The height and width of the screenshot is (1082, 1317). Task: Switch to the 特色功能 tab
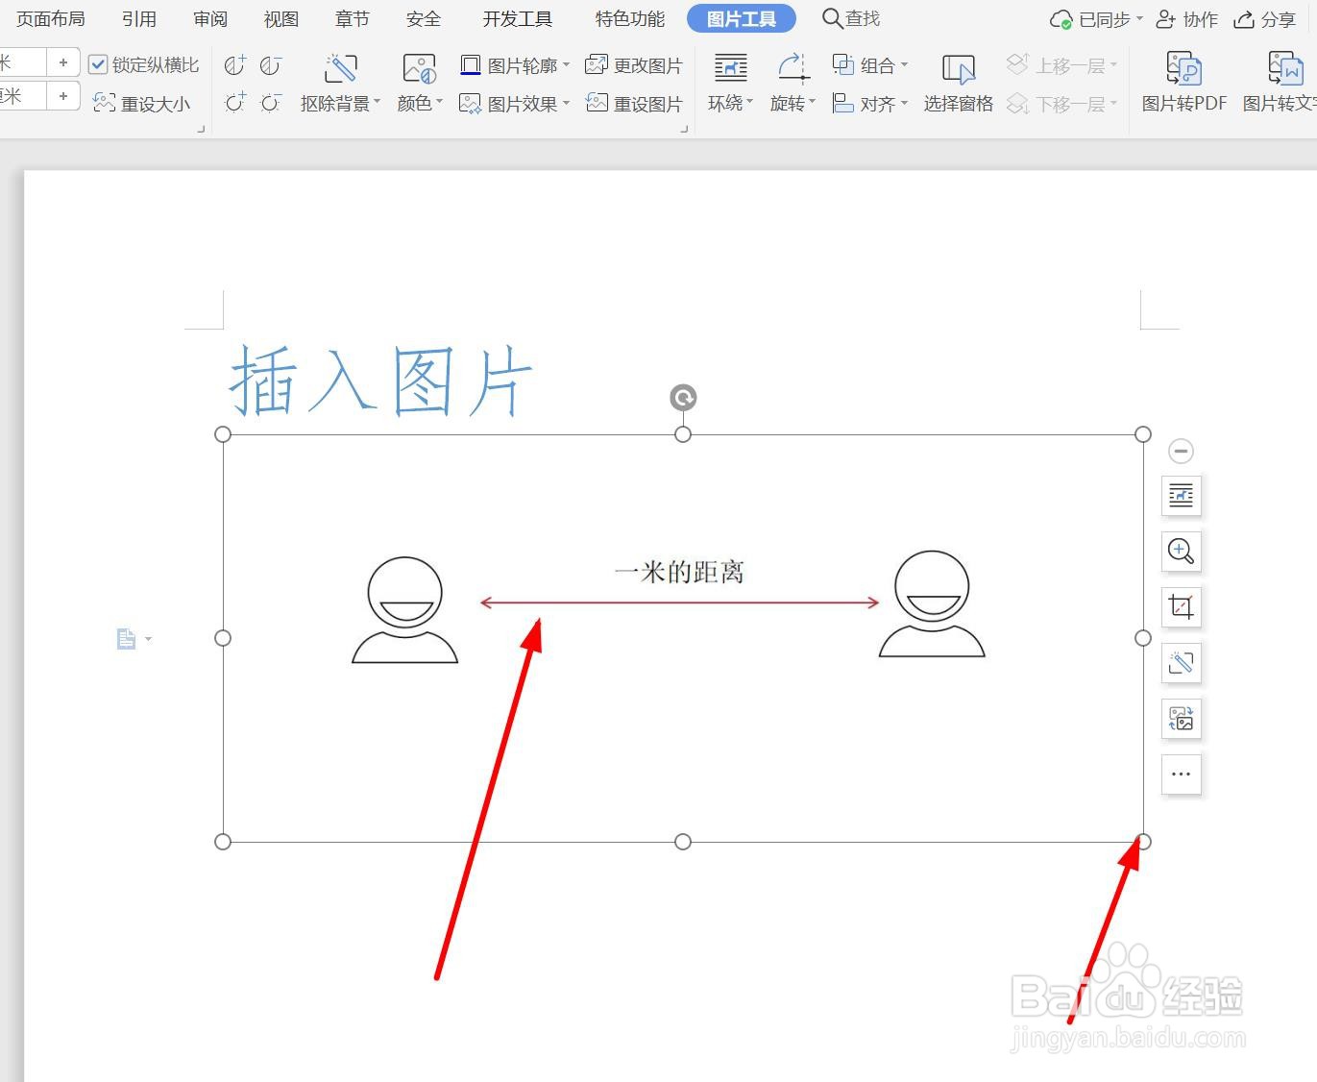[x=630, y=18]
